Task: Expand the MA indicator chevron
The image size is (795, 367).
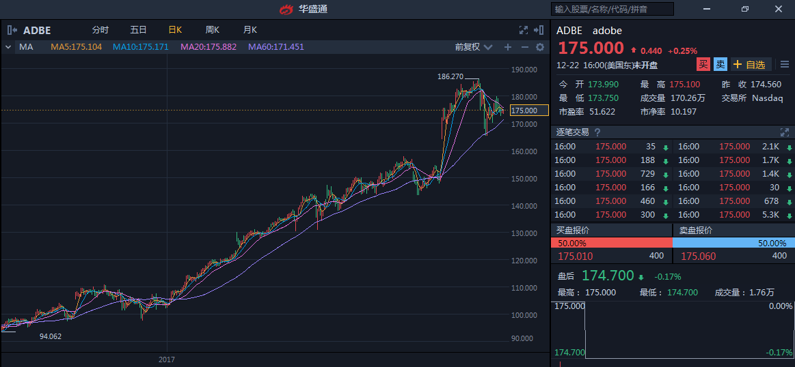Action: coord(8,47)
